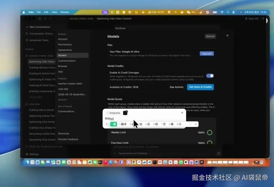
Task: Go back with the left arrow in title bar
Action: (45, 18)
